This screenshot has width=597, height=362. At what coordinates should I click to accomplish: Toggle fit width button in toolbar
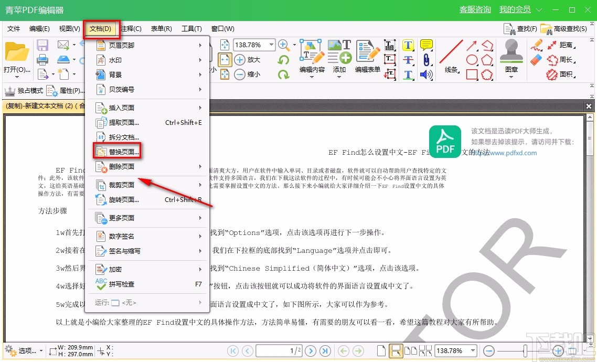[225, 60]
